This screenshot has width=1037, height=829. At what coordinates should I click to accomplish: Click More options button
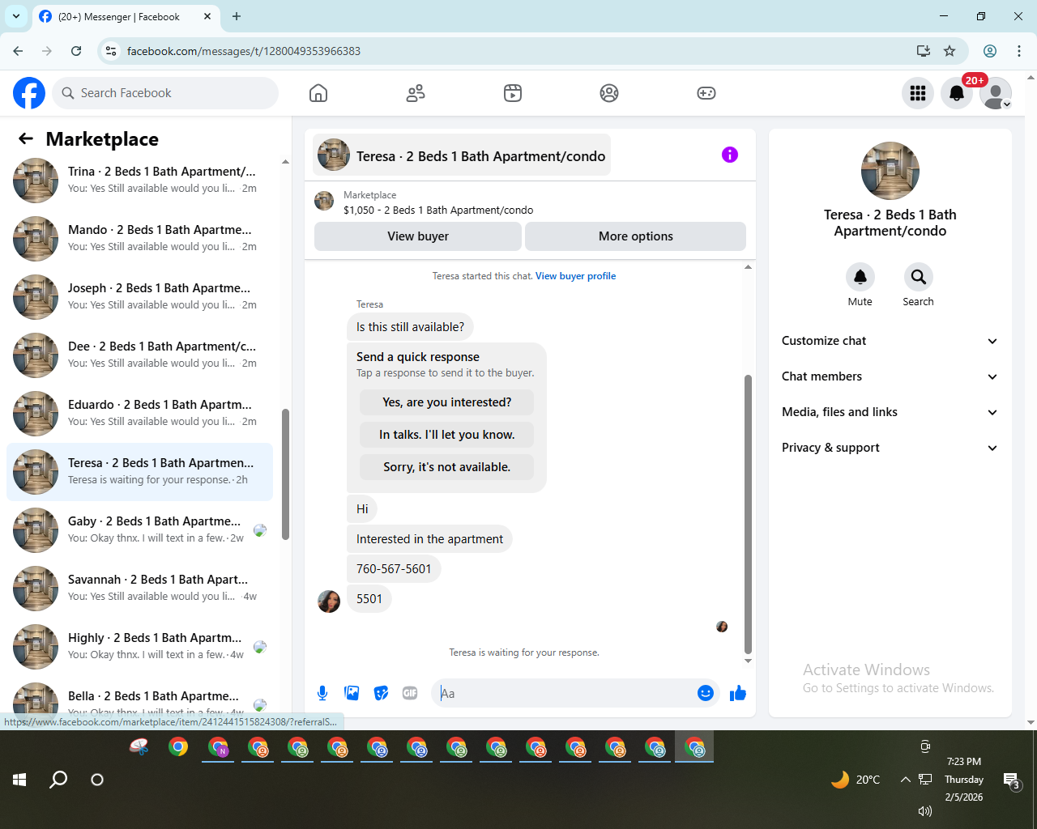point(636,236)
